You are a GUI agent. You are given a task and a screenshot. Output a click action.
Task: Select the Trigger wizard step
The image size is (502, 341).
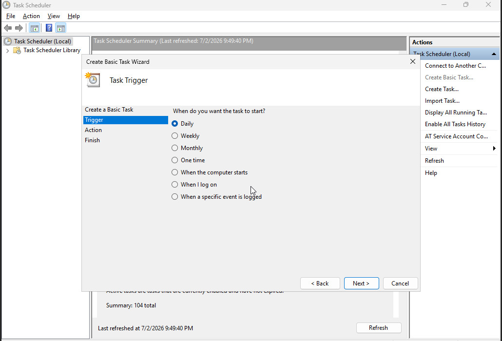[x=126, y=120]
